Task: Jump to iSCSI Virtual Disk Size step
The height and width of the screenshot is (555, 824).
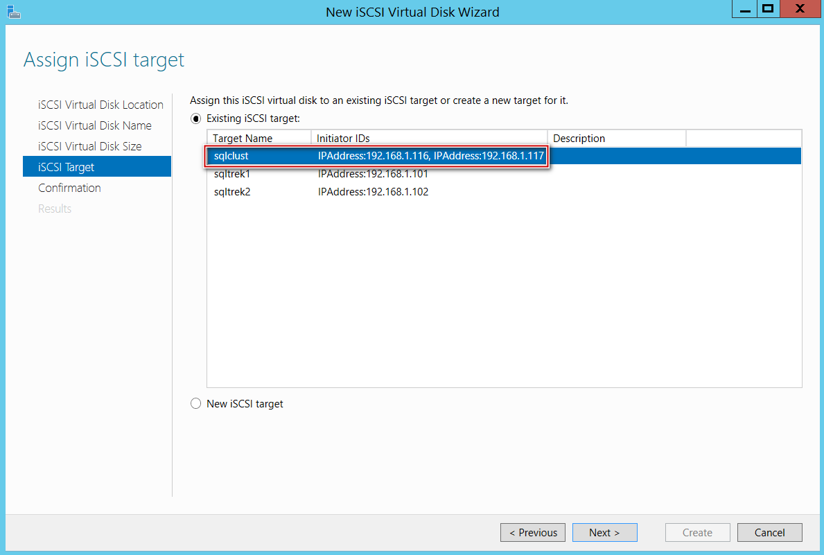Action: point(90,146)
